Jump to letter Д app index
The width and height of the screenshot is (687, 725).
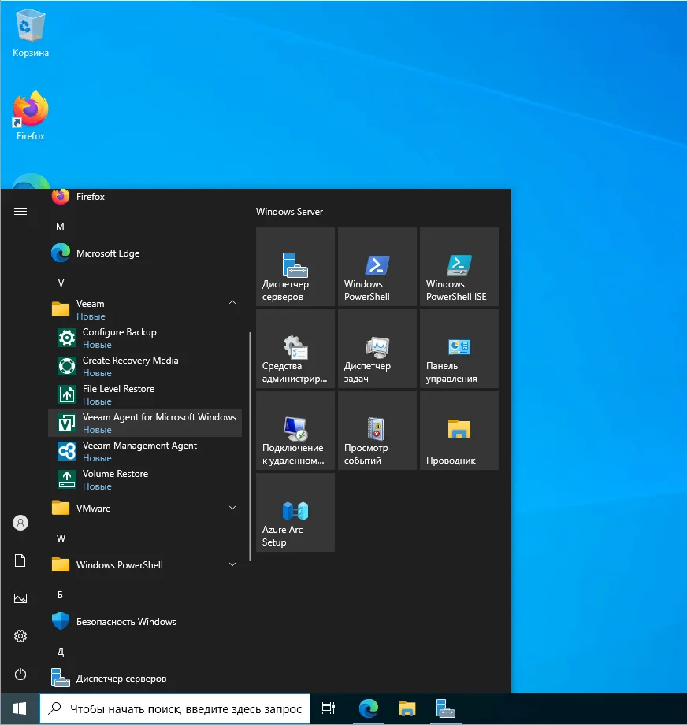60,652
